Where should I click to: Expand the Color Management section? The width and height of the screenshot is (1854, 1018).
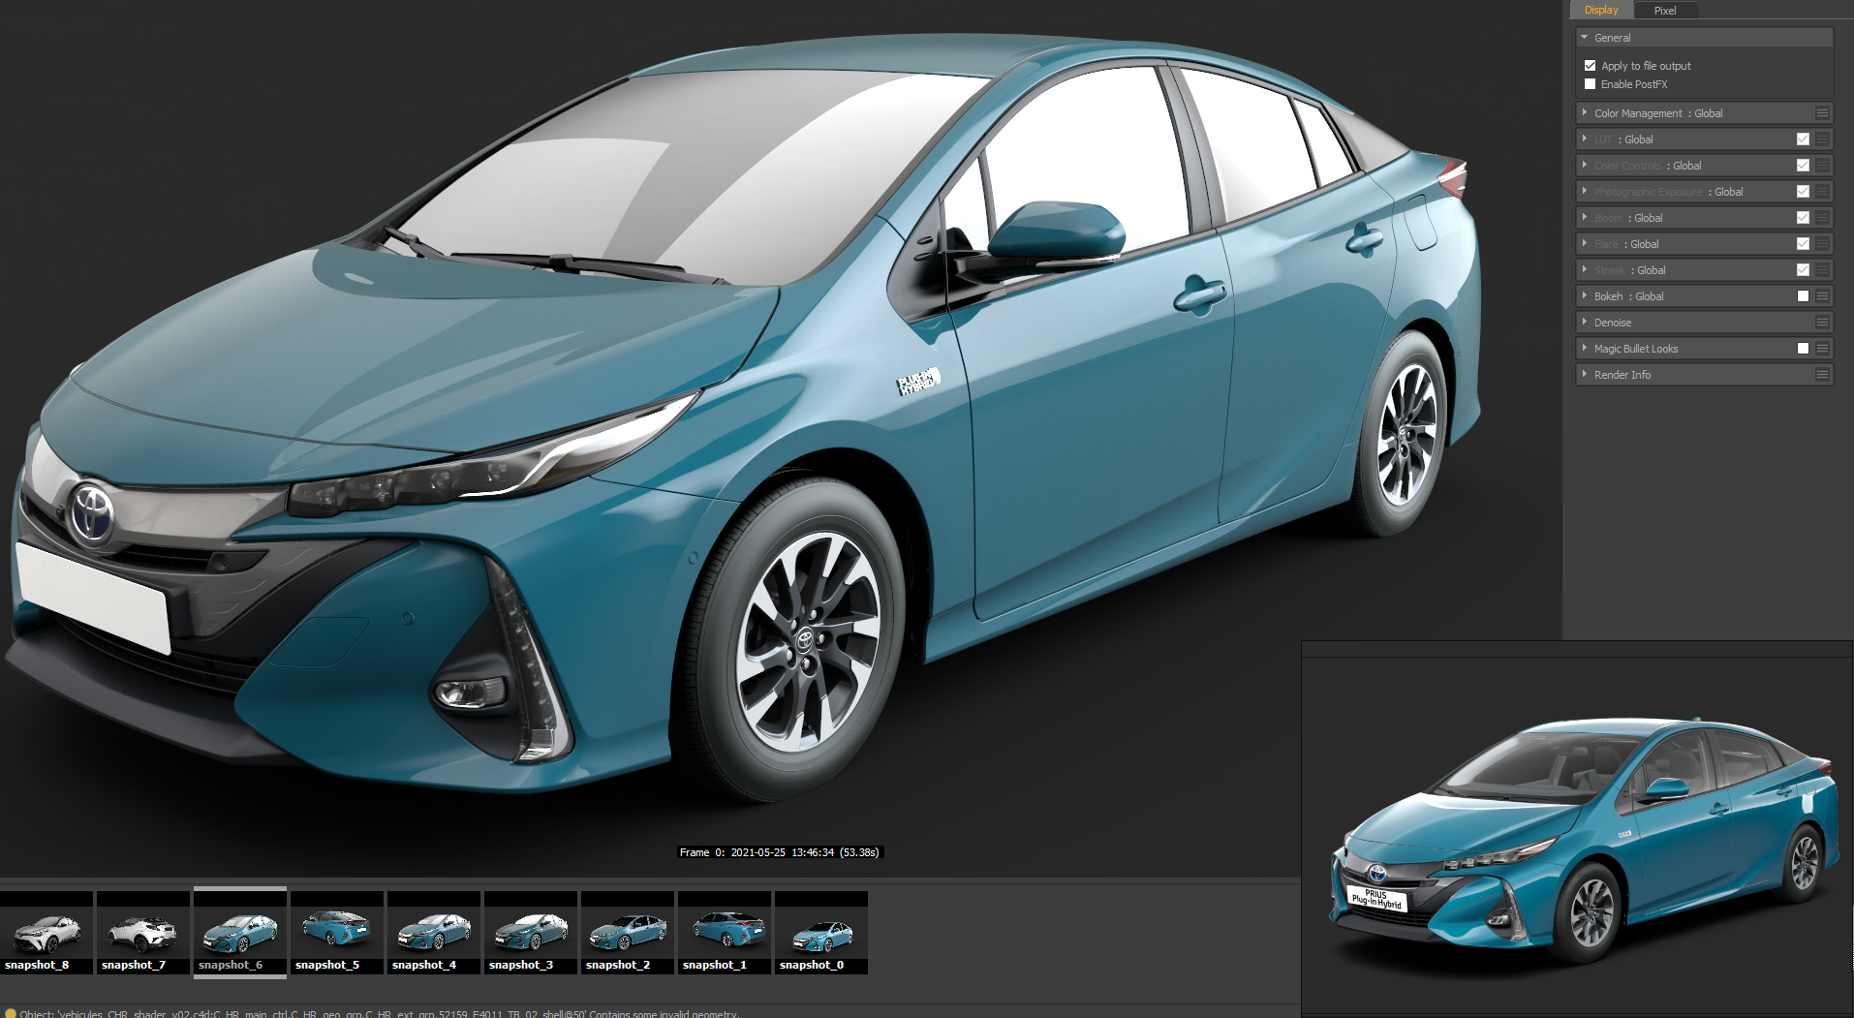point(1585,113)
